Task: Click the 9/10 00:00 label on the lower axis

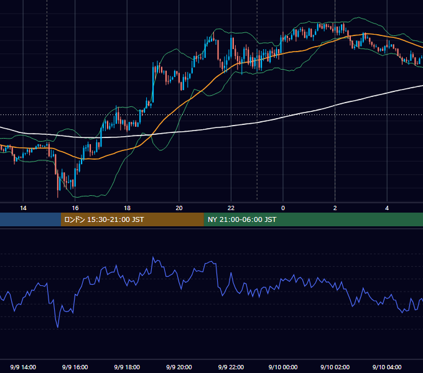Action: (x=283, y=367)
